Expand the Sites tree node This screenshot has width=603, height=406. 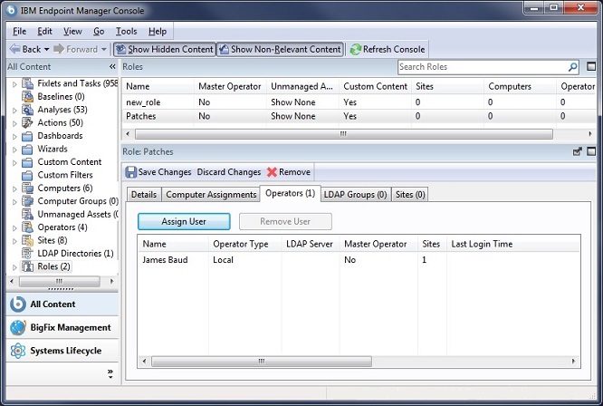[x=14, y=241]
